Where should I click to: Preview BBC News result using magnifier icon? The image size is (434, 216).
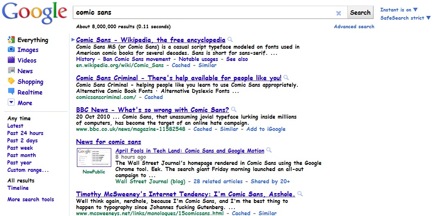tap(234, 110)
